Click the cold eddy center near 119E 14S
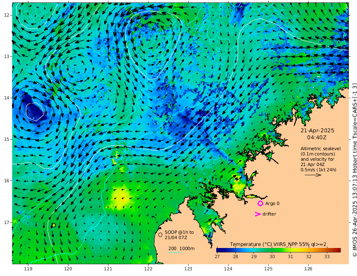Screen dimensions: 357x276 (34, 112)
